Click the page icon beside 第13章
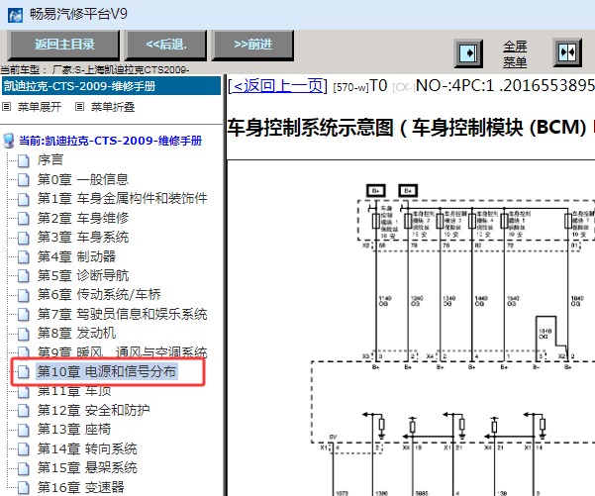The width and height of the screenshot is (595, 496). 24,431
